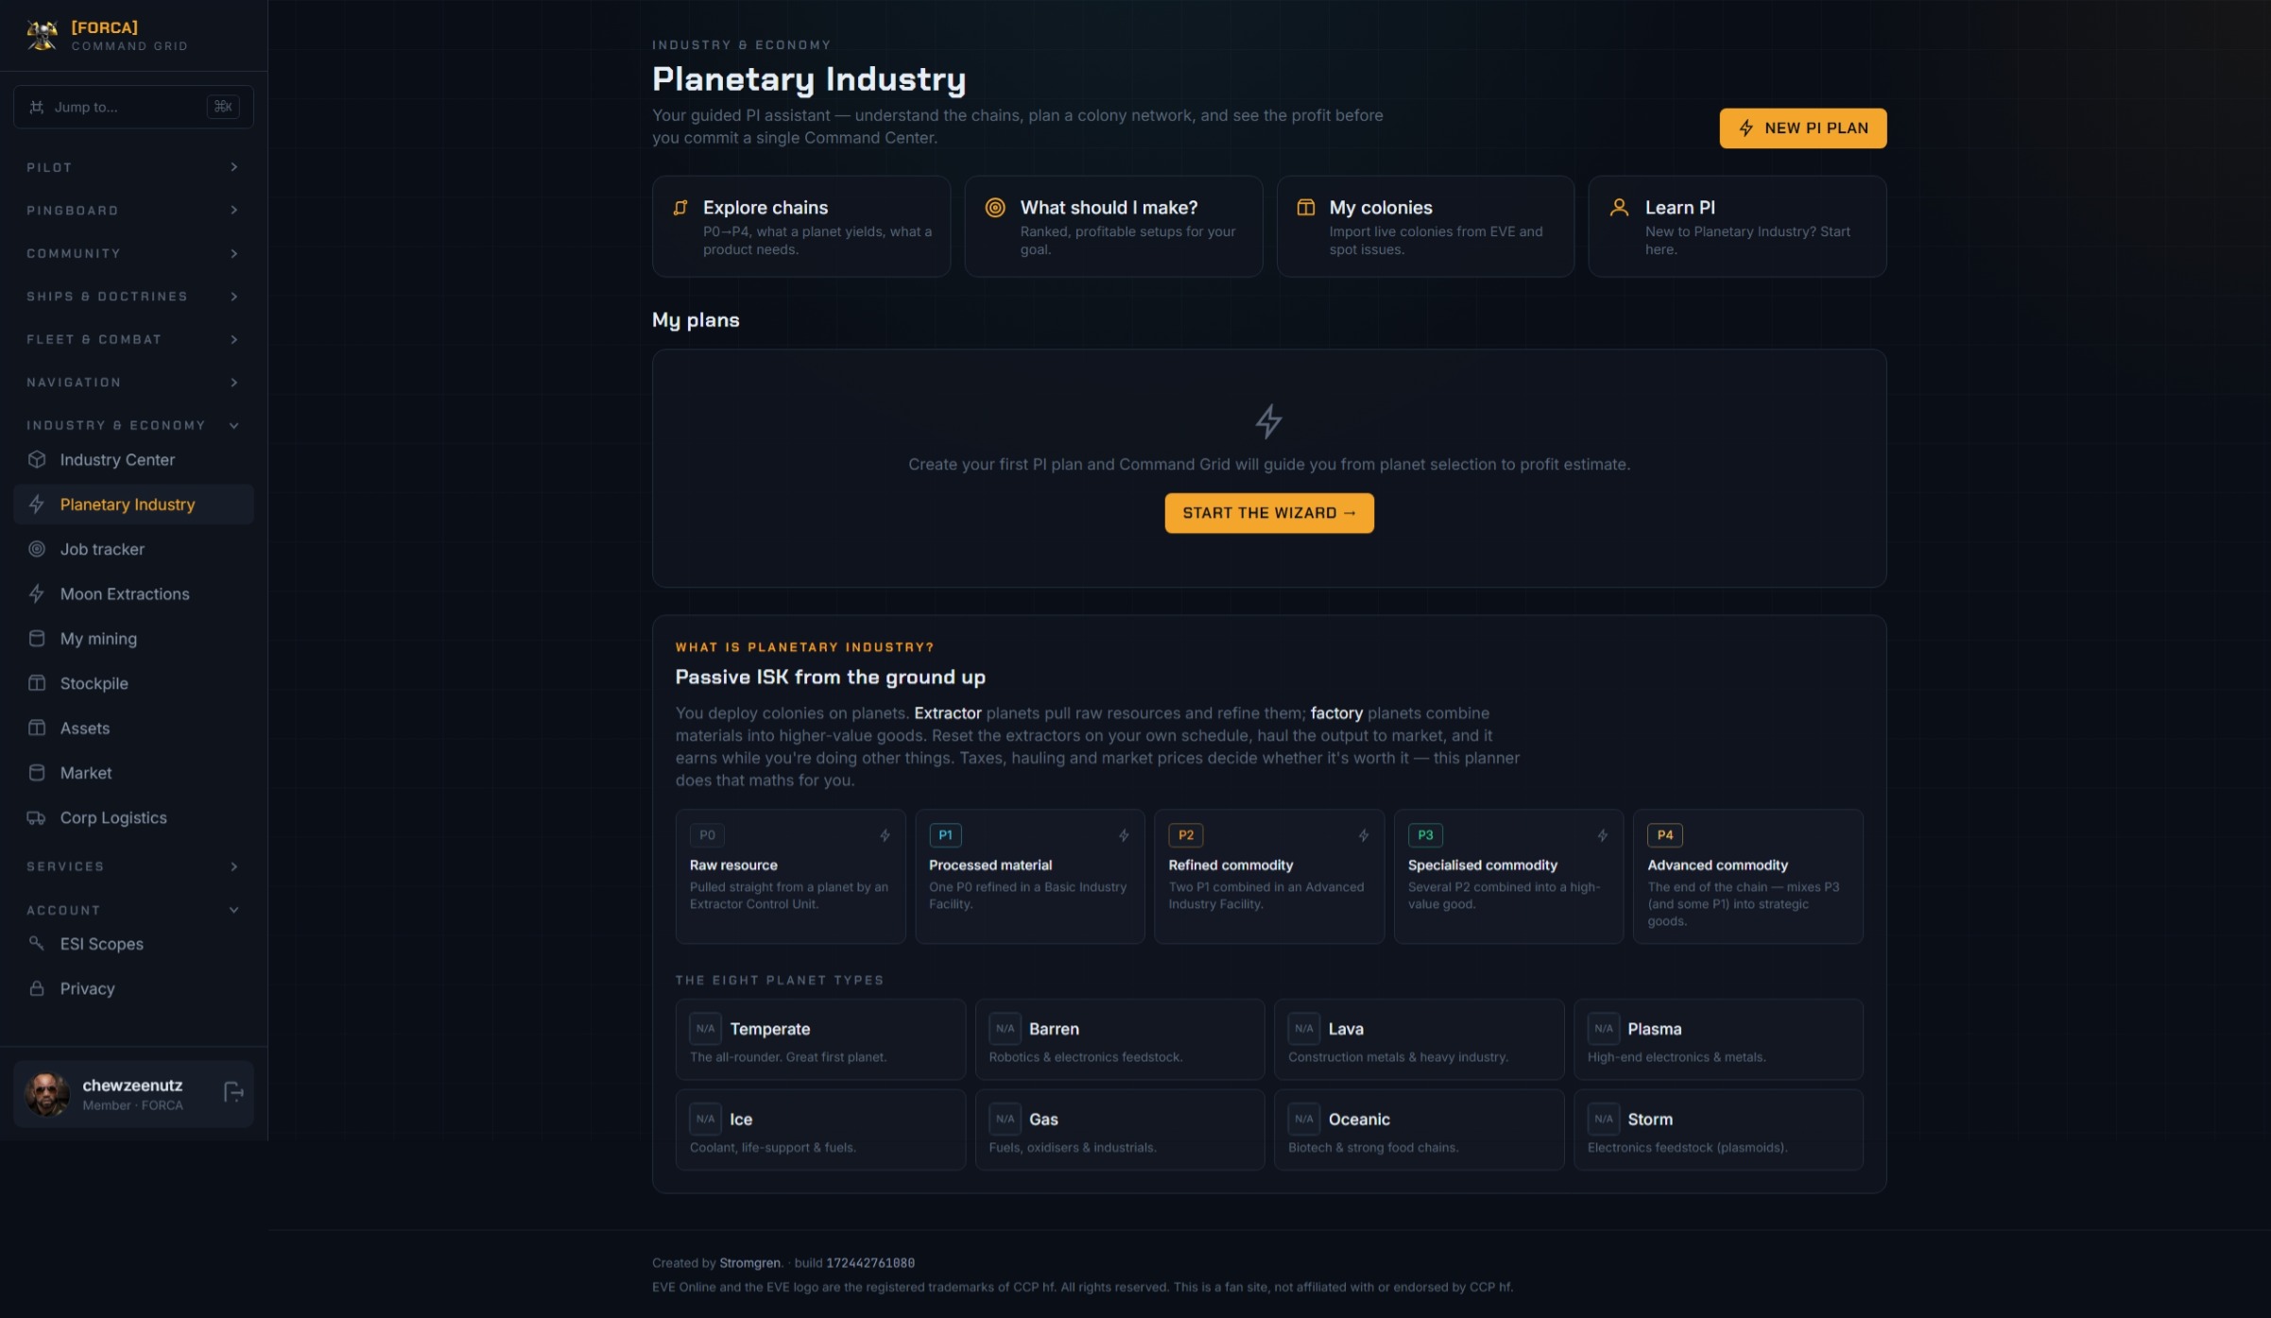Collapse the Industry & Economy section
This screenshot has width=2271, height=1318.
click(133, 425)
